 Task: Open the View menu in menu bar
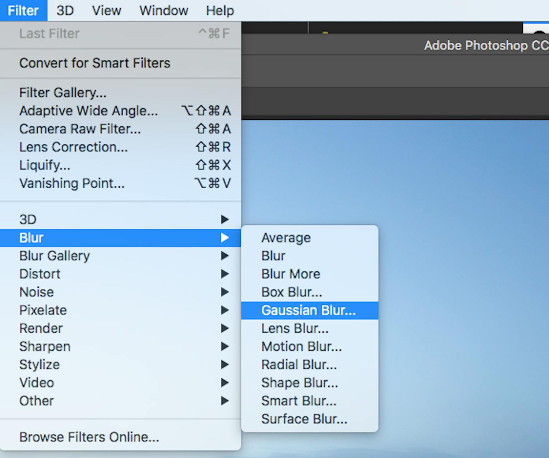[x=106, y=11]
